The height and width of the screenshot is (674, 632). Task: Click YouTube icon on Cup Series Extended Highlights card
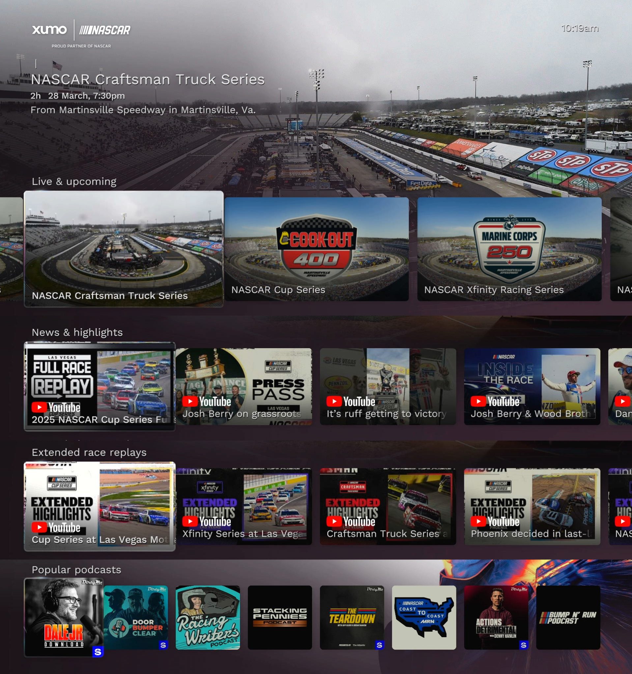pos(39,527)
